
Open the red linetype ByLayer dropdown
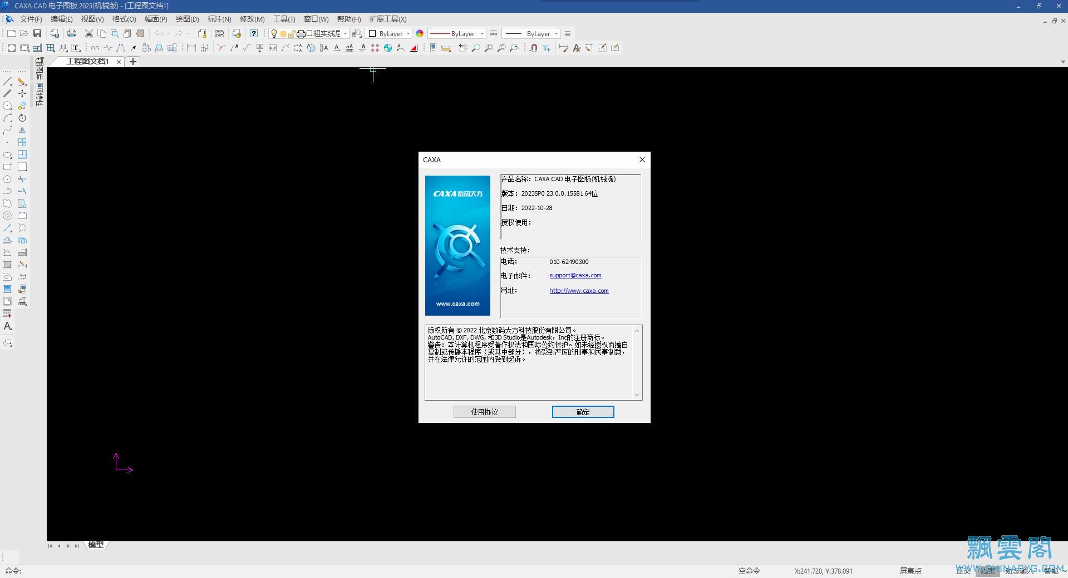(x=457, y=33)
